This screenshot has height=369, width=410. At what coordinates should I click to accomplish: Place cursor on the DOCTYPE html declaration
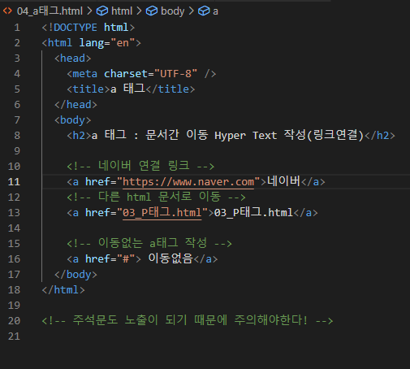point(88,28)
